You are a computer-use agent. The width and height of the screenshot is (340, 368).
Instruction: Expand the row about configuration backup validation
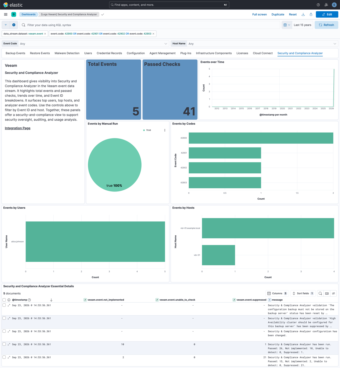click(9, 305)
